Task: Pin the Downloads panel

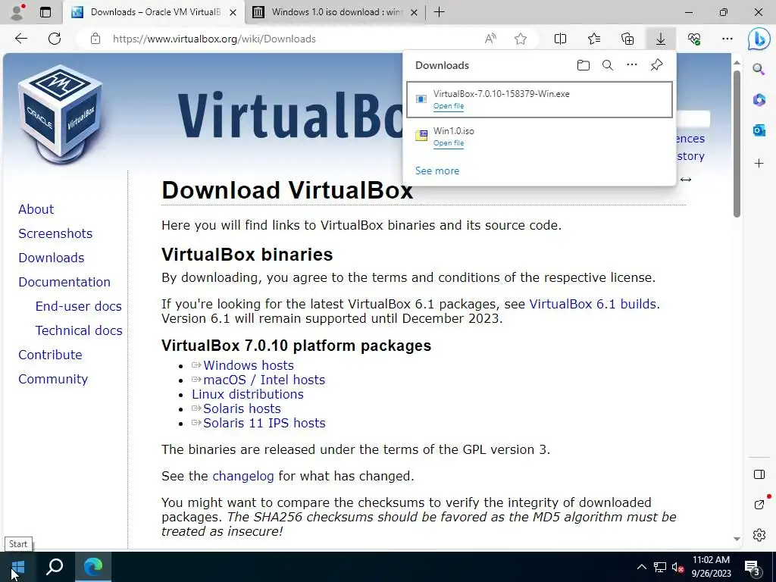Action: 657,65
